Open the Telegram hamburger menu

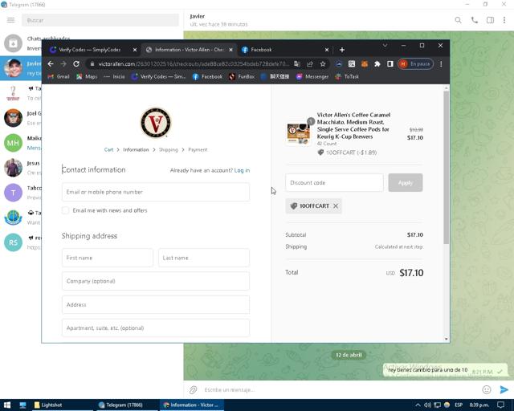(10, 20)
